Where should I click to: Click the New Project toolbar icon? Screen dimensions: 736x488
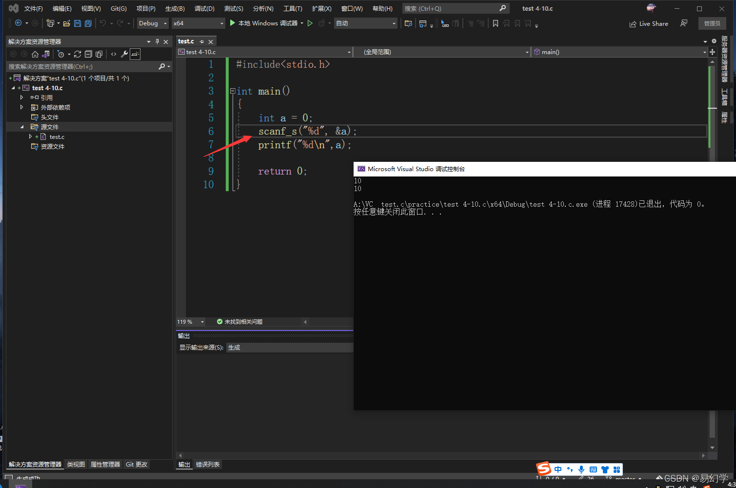(50, 23)
